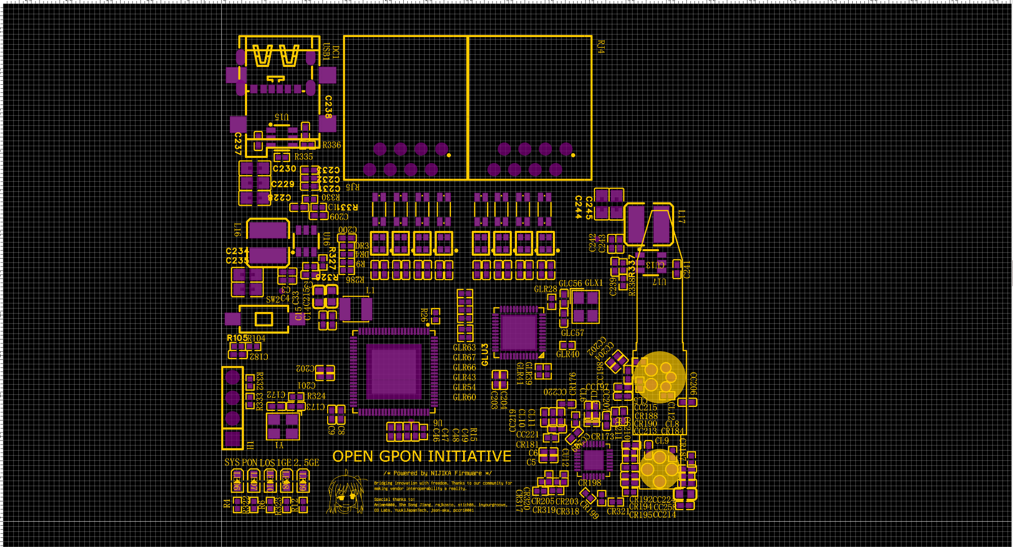Screen dimensions: 1013x547
Task: Click the Y1 crystal label
Action: click(279, 445)
